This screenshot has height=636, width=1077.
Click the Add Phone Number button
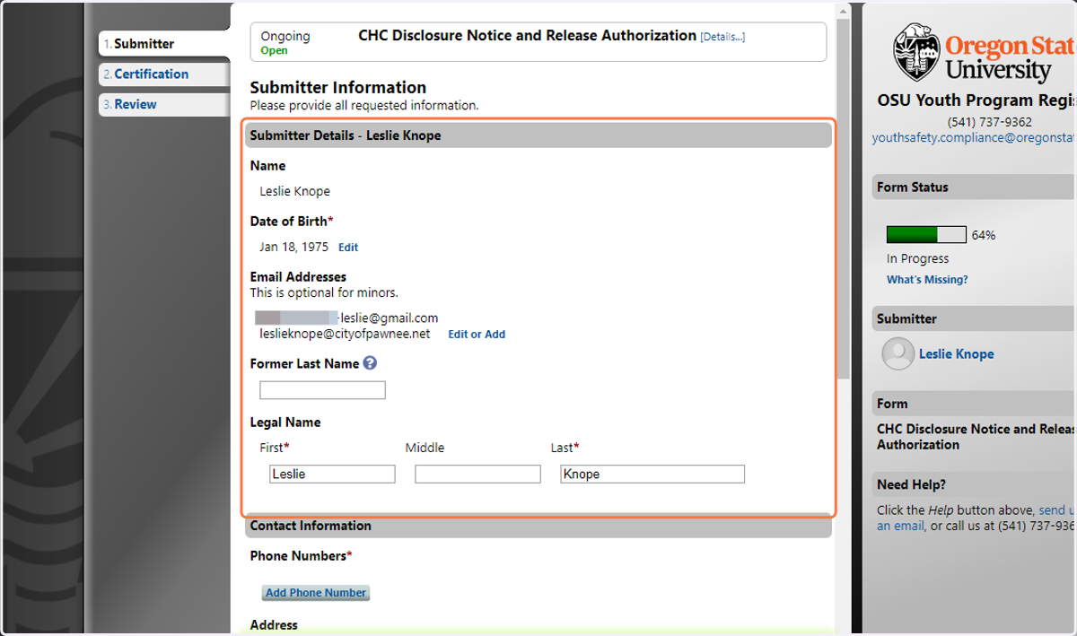click(316, 593)
